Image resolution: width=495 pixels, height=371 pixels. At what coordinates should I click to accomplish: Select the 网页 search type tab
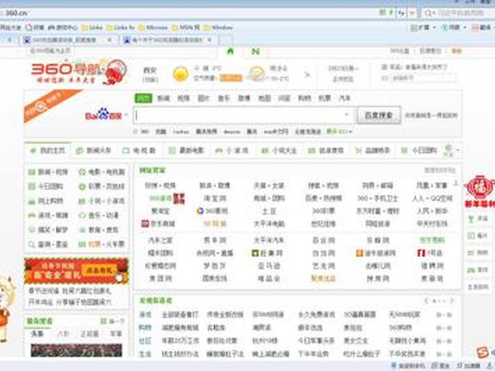[x=144, y=98]
